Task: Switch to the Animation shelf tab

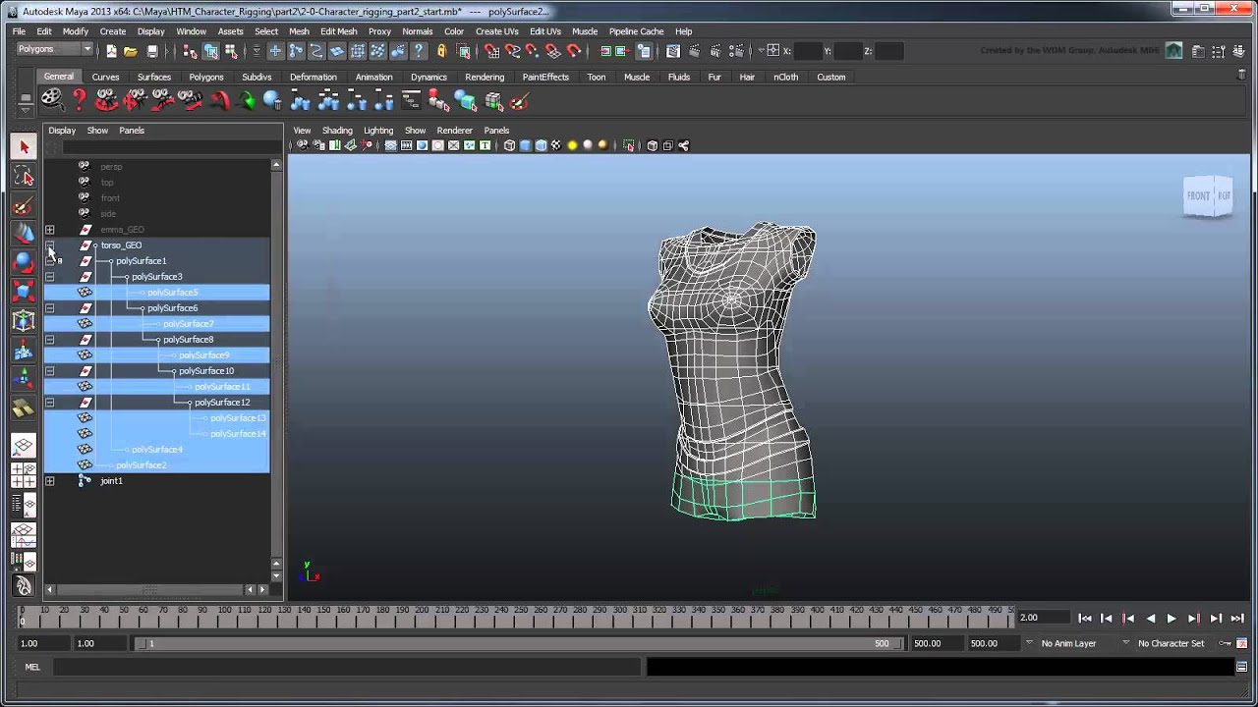Action: click(373, 77)
